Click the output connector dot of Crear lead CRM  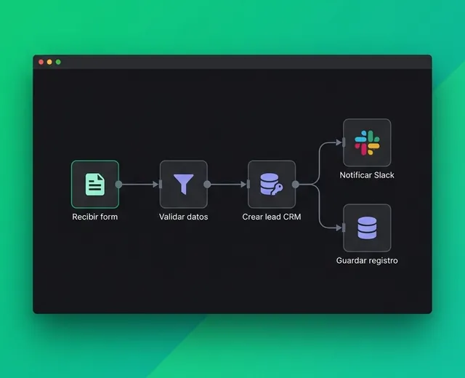click(x=296, y=184)
